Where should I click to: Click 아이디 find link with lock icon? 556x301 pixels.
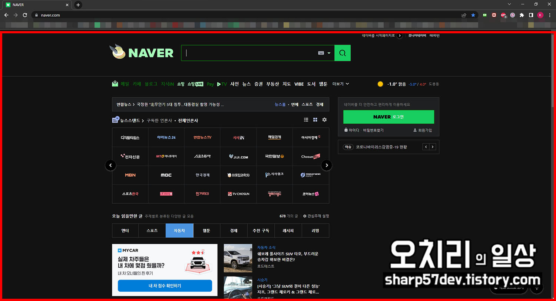[352, 130]
